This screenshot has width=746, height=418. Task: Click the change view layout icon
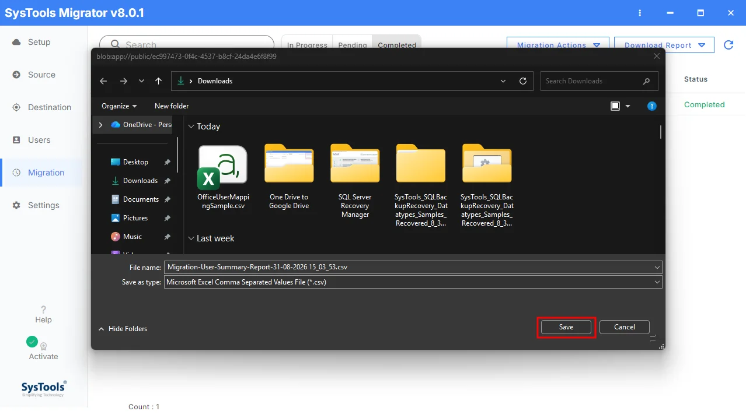615,106
